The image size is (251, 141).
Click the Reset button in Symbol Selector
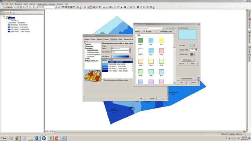click(x=193, y=63)
